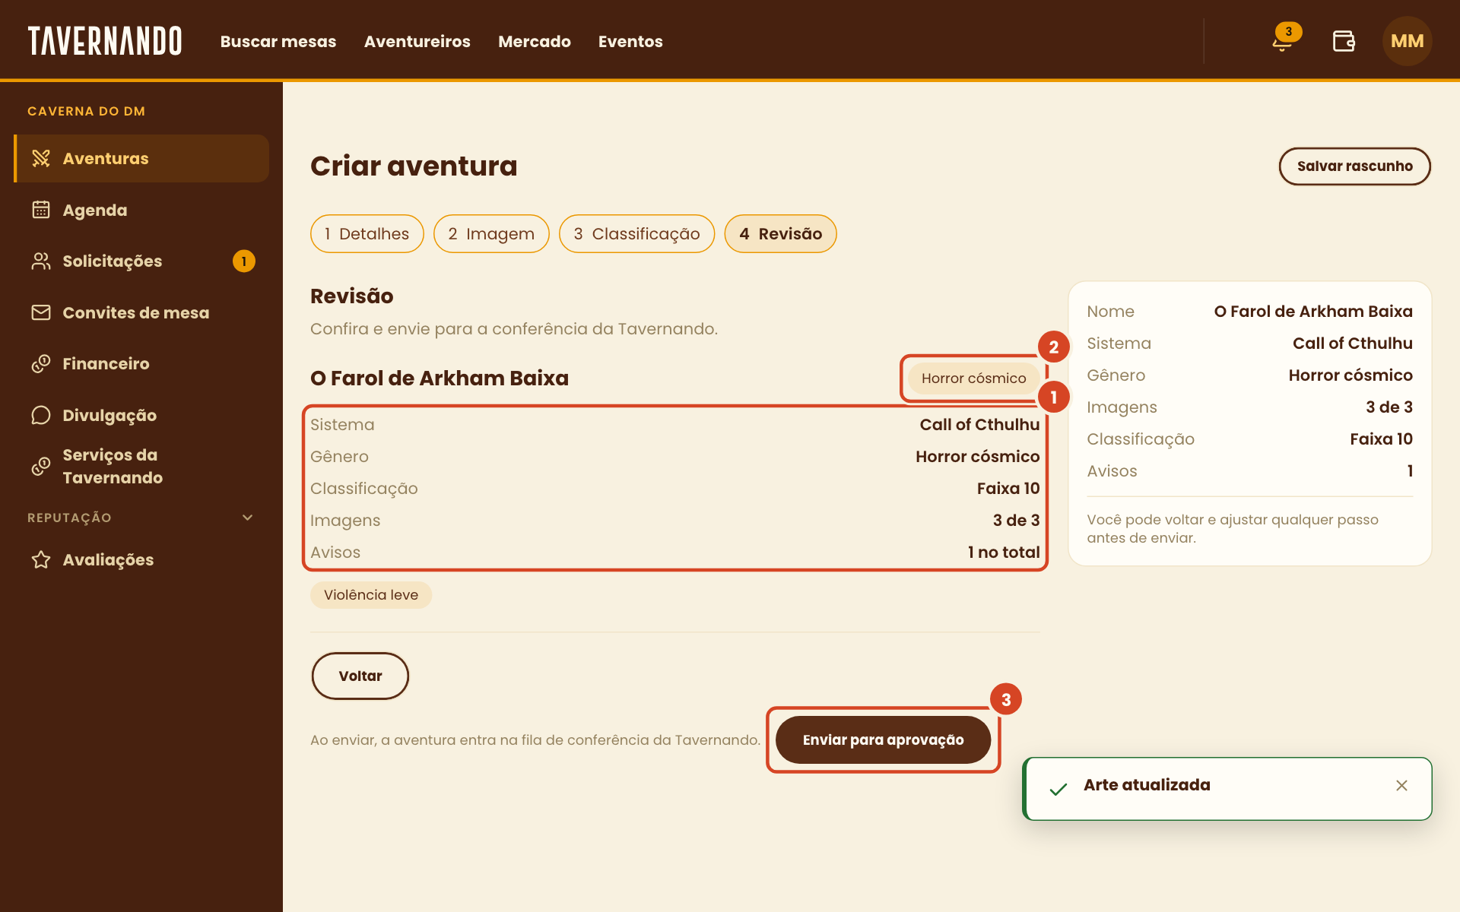
Task: Click the envelope icon beside Convites de mesa
Action: tap(41, 312)
